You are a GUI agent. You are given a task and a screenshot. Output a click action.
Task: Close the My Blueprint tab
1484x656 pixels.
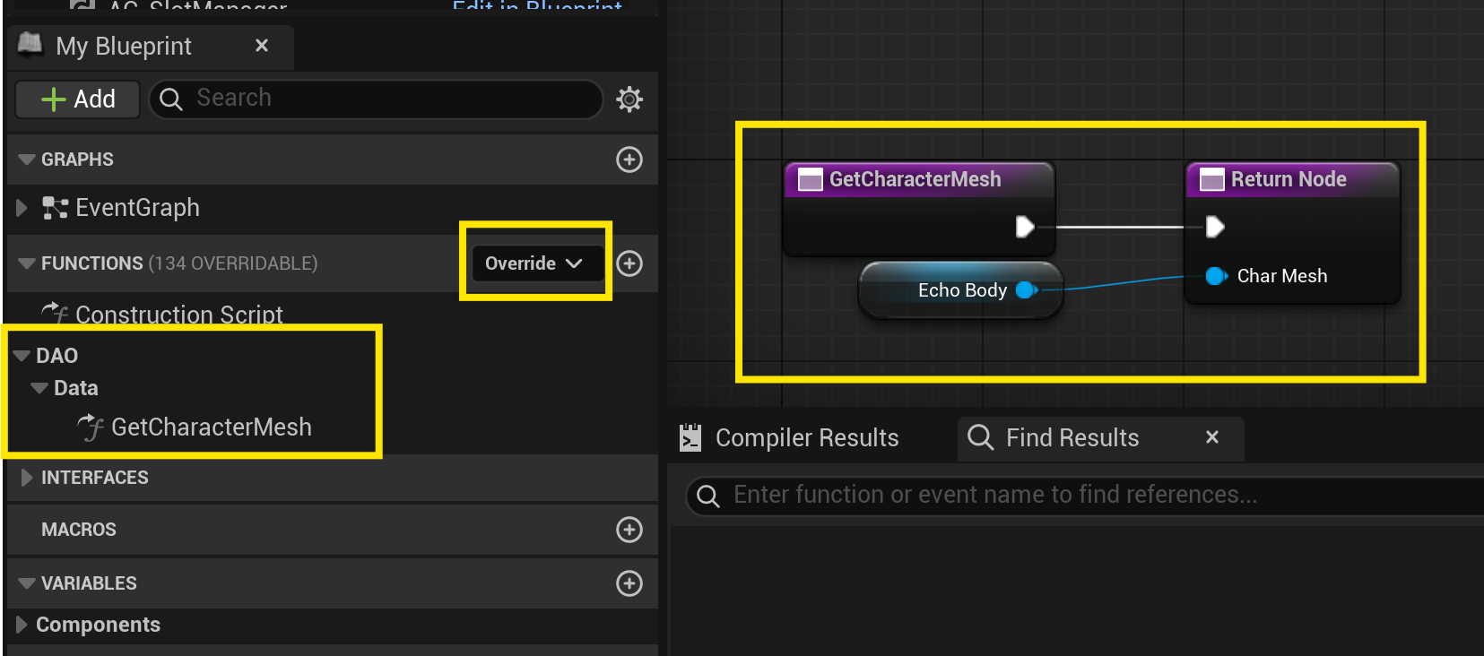tap(262, 46)
